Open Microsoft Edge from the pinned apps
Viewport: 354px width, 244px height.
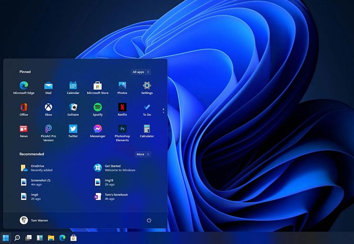(24, 88)
